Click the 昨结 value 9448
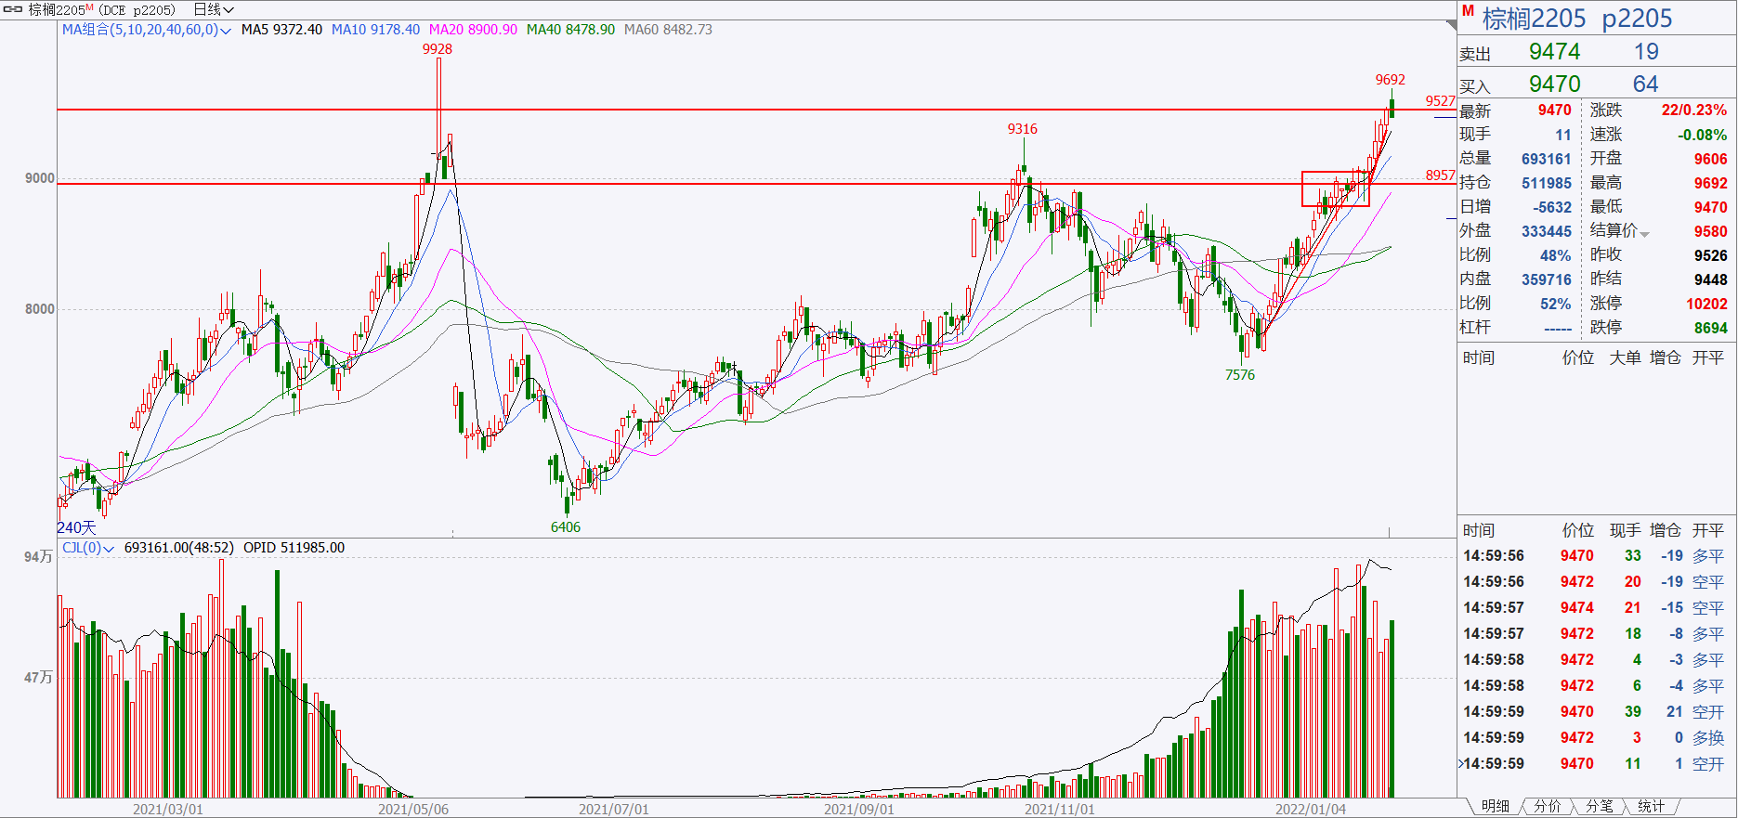Image resolution: width=1738 pixels, height=818 pixels. click(1711, 279)
